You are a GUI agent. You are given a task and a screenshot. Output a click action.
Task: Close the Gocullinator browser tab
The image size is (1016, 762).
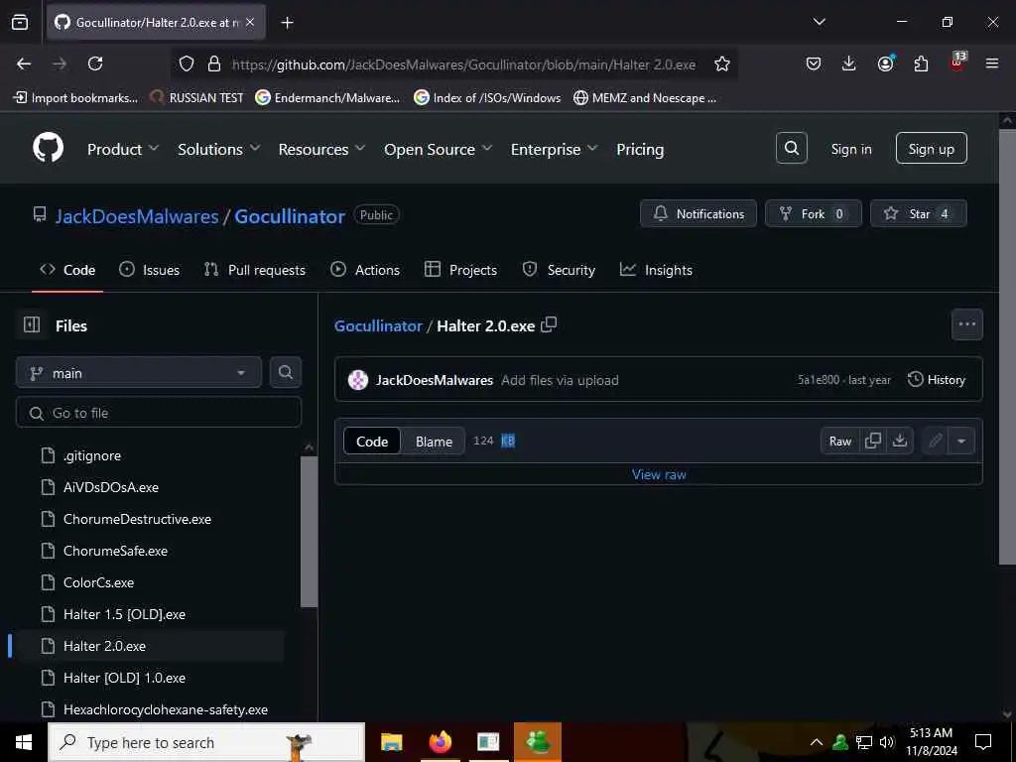250,22
